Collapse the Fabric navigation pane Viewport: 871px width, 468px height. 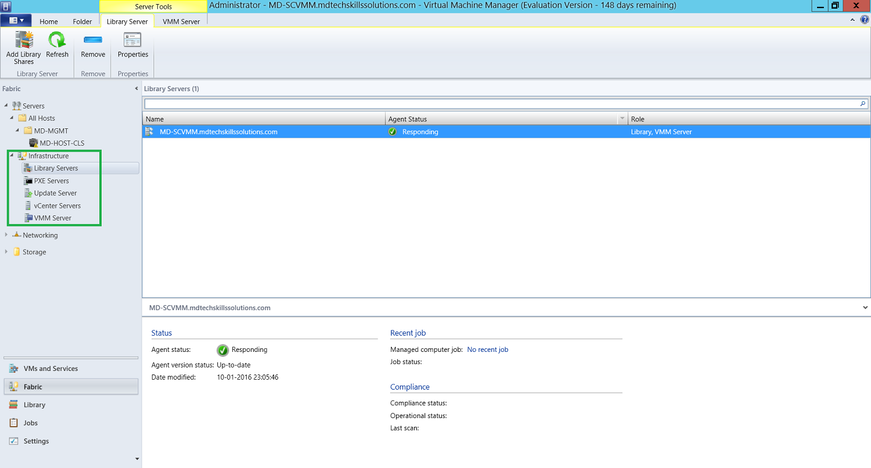click(x=136, y=88)
